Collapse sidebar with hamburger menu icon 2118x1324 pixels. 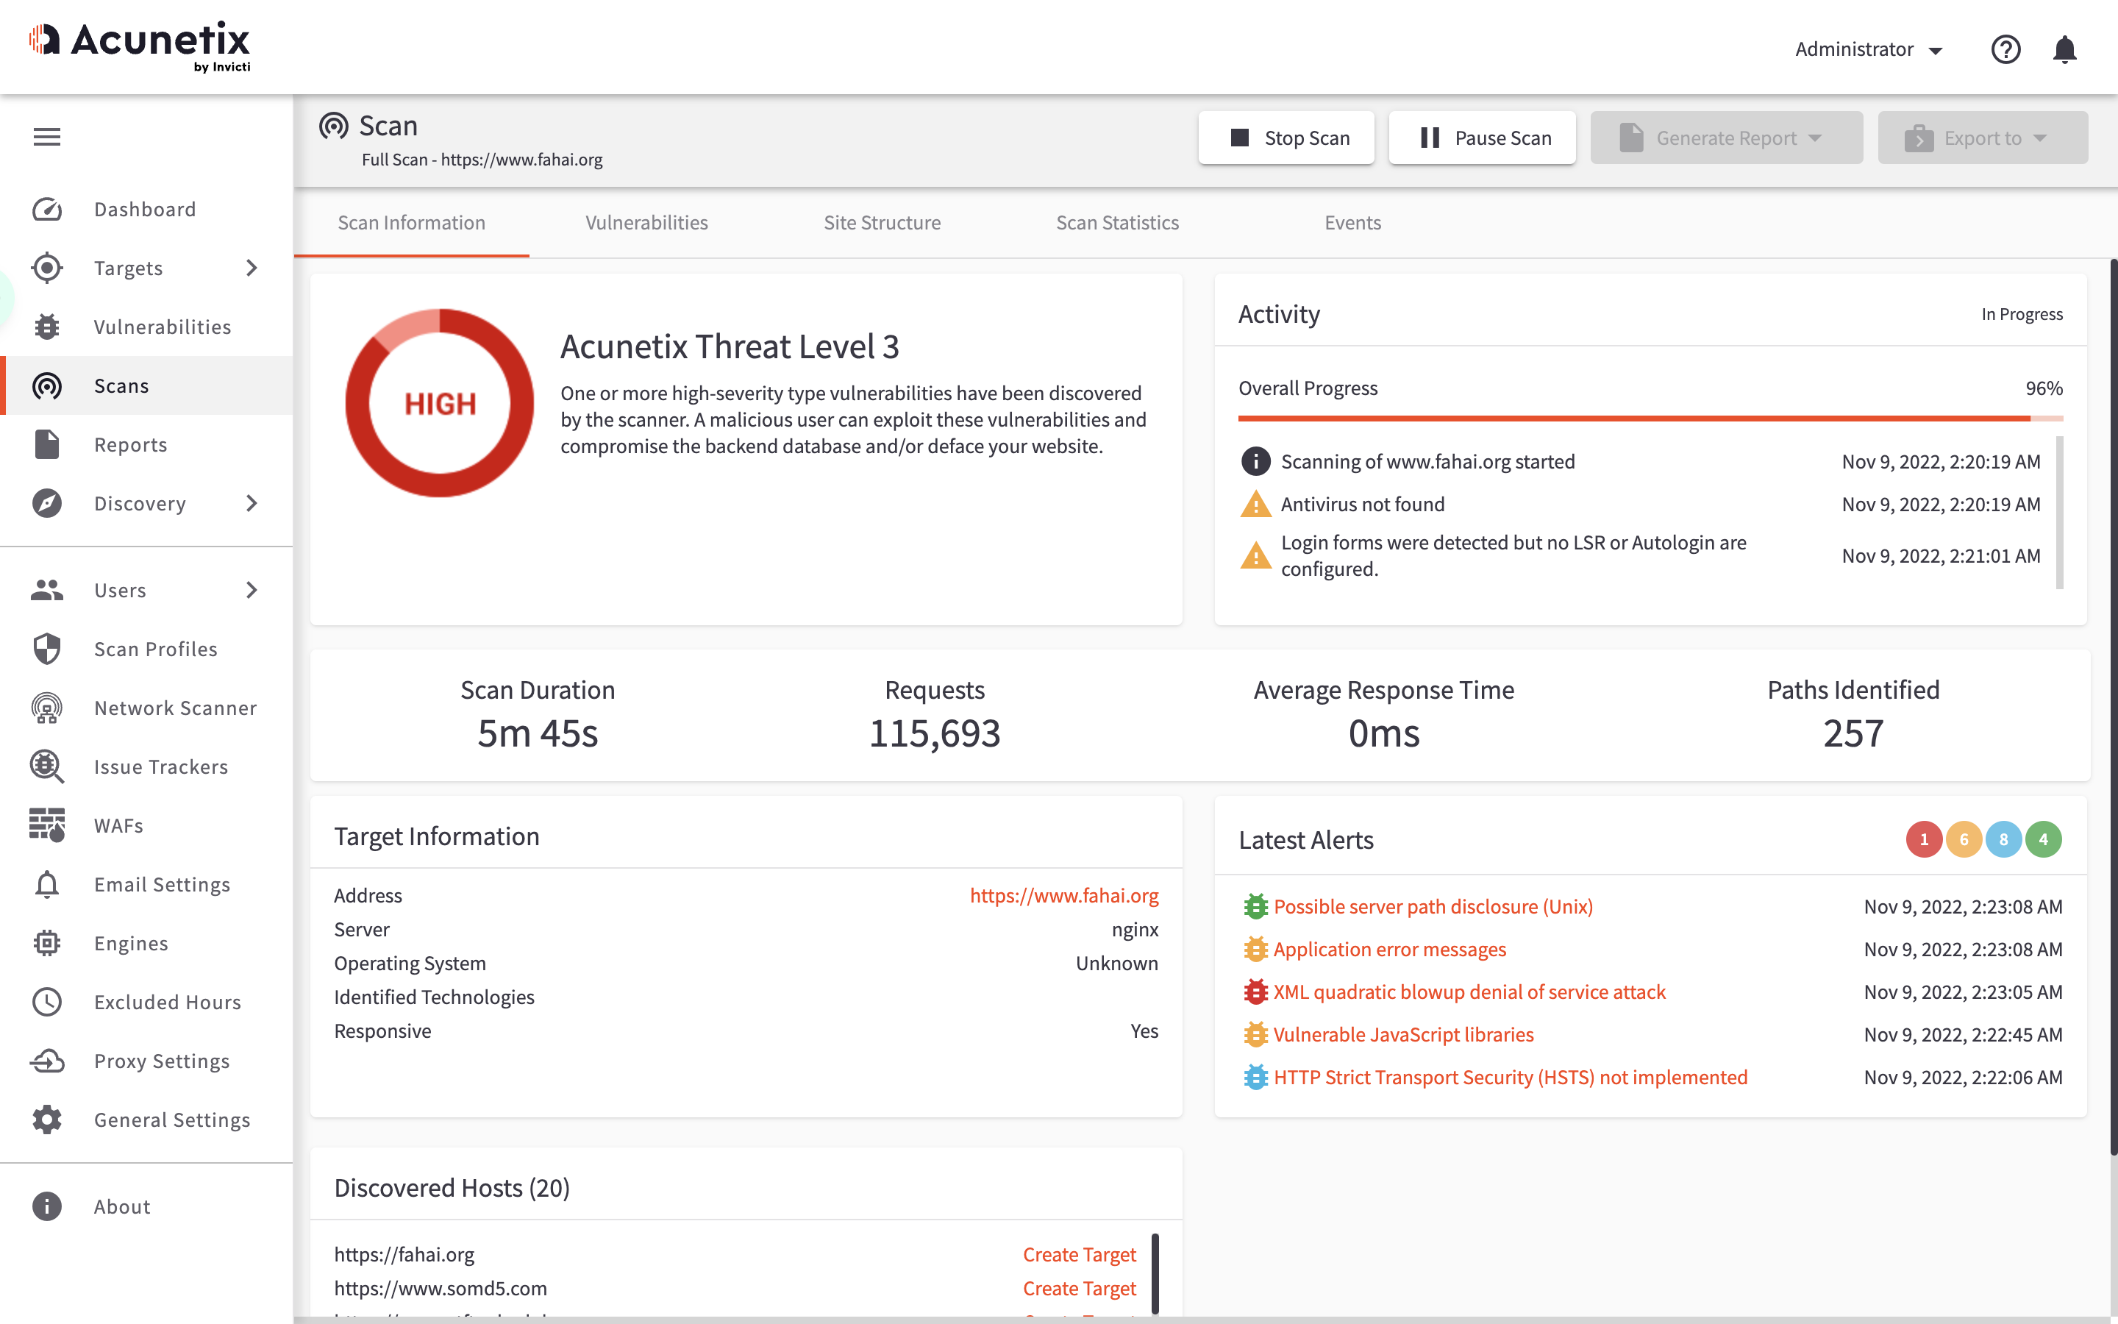click(46, 137)
